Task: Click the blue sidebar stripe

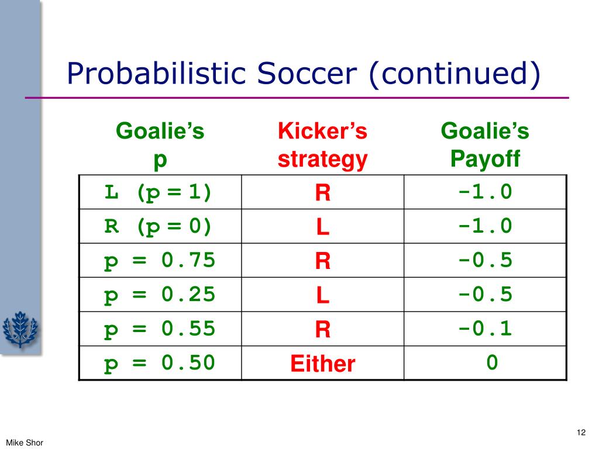Action: [x=20, y=178]
